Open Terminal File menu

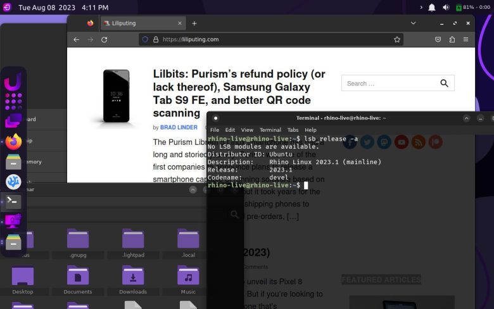coord(215,130)
